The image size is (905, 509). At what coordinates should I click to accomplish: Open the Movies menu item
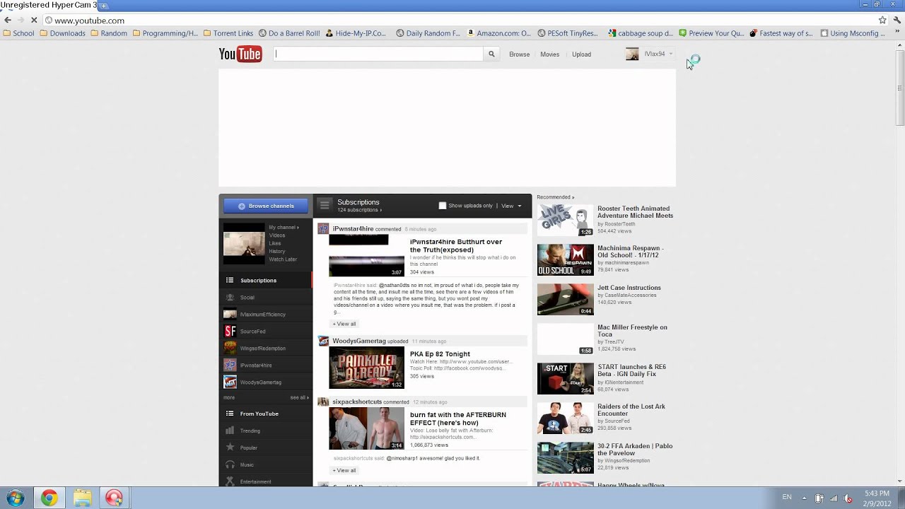point(549,54)
